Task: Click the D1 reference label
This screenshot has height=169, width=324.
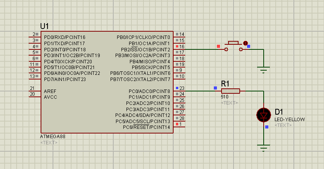Action: pyautogui.click(x=279, y=112)
